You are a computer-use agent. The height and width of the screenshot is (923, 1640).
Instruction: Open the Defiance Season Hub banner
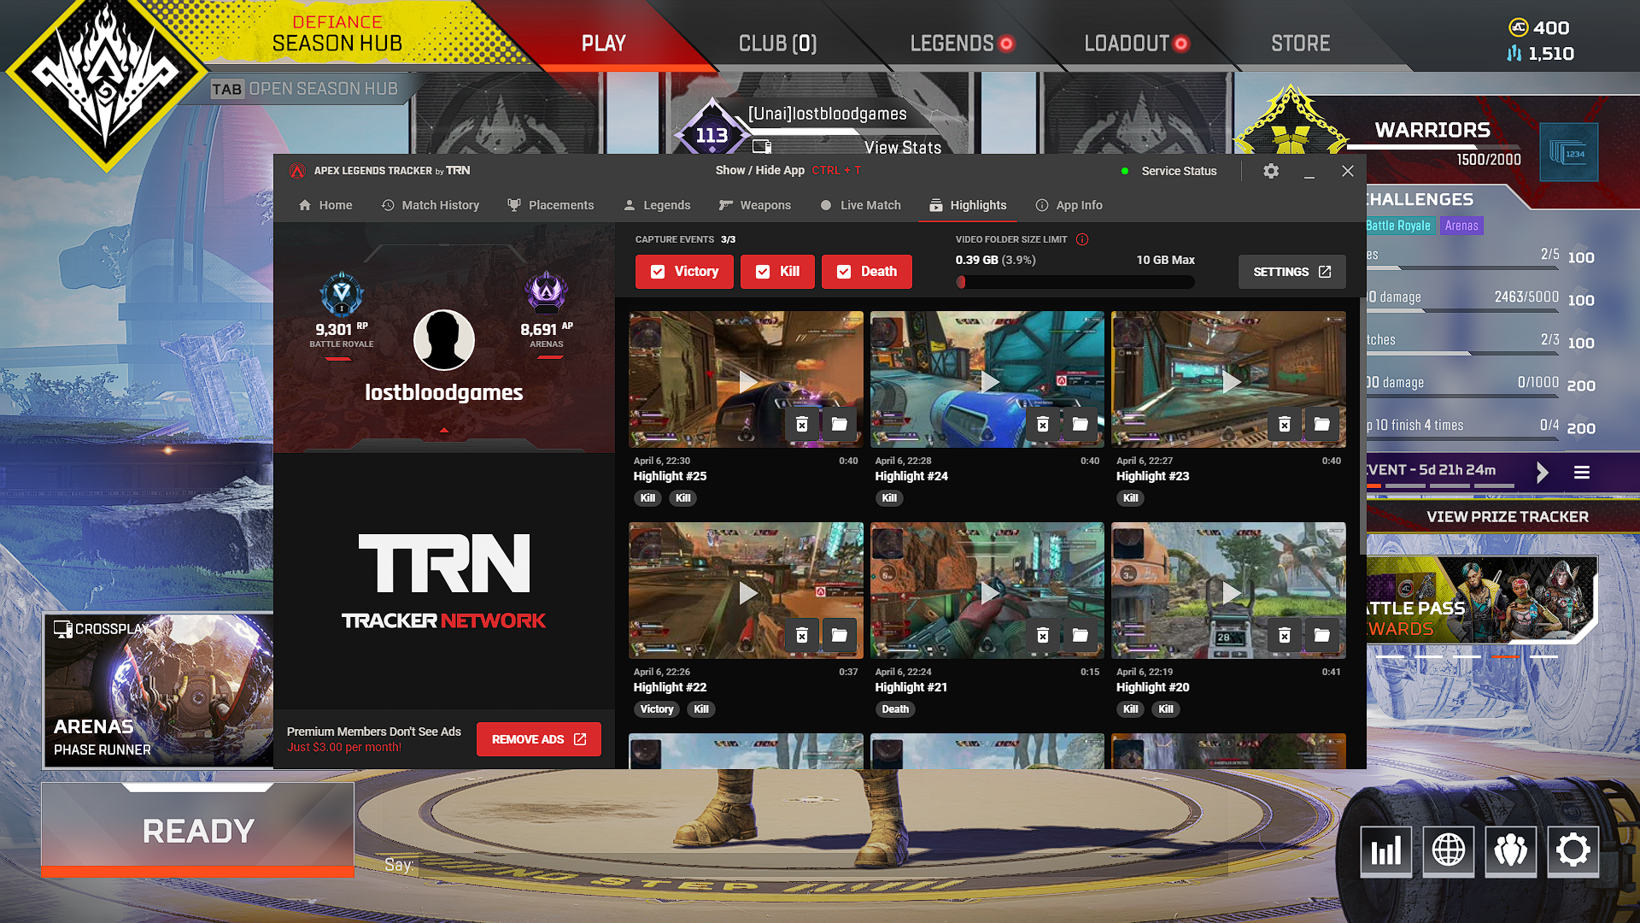click(337, 34)
